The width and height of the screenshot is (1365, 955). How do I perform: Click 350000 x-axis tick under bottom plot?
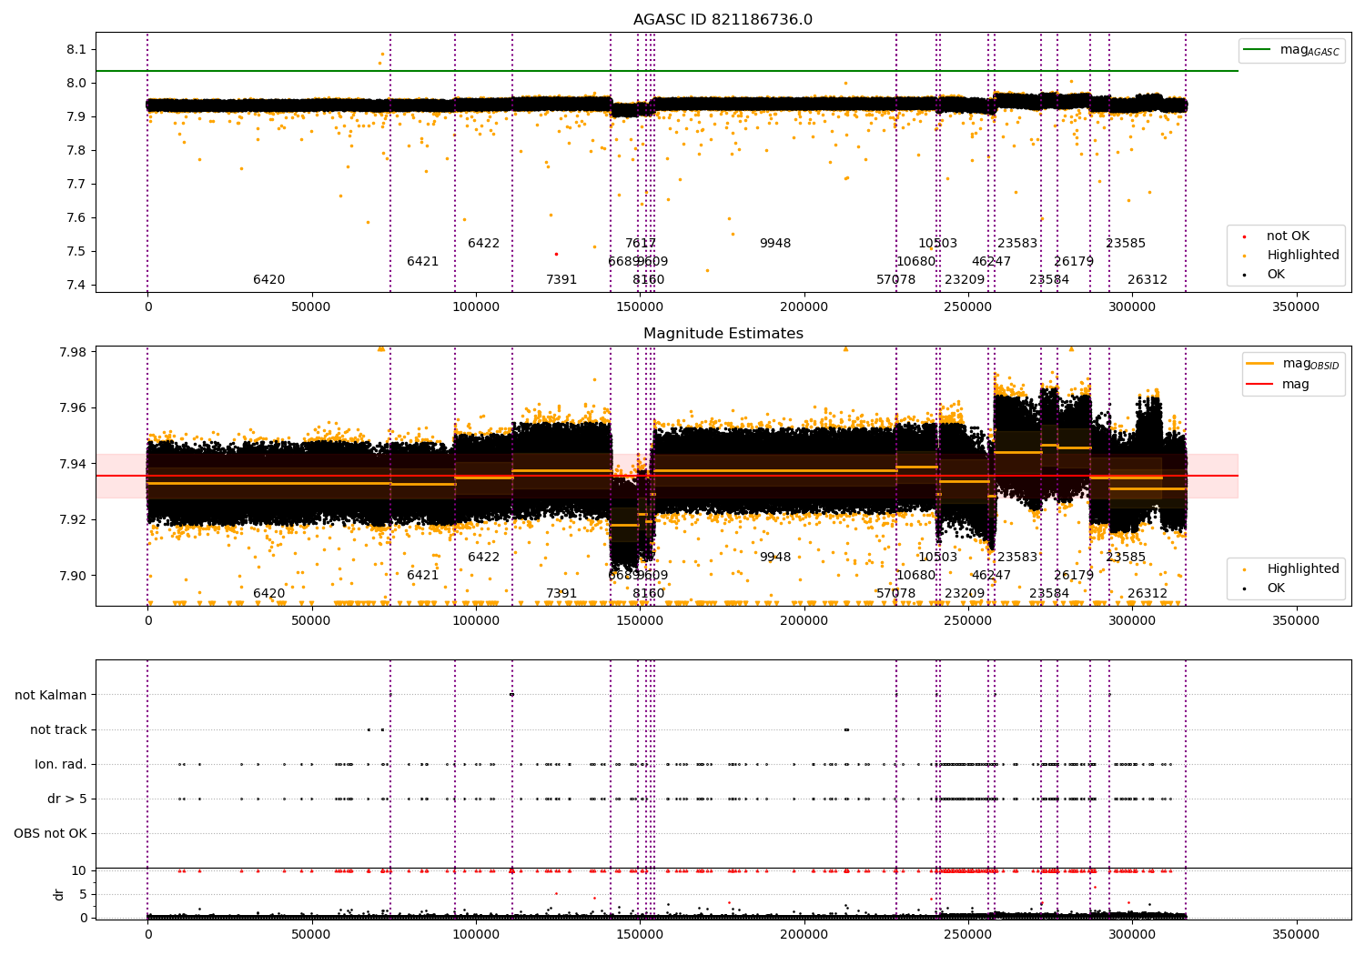point(1295,934)
